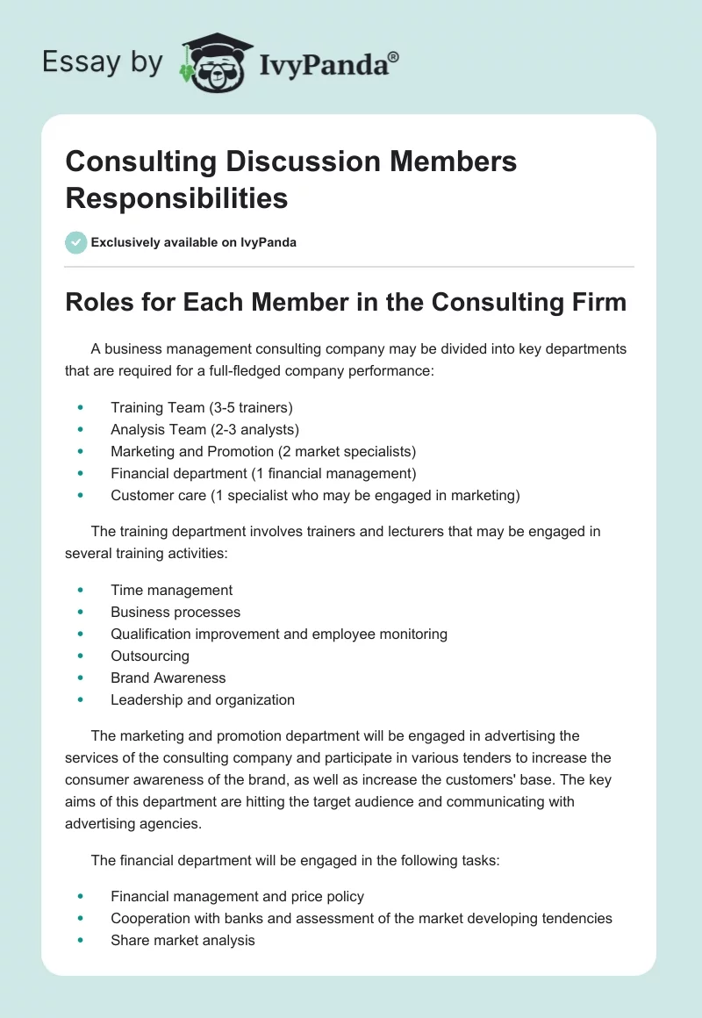The width and height of the screenshot is (702, 1018).
Task: Select "Exclusively available on IvyPanda" label
Action: [193, 242]
